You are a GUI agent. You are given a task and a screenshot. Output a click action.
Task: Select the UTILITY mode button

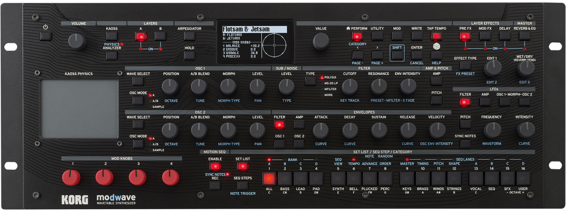coord(377,36)
